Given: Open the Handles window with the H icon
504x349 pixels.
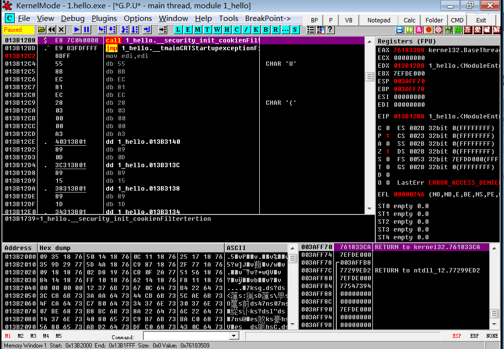Looking at the screenshot, I should [x=227, y=30].
